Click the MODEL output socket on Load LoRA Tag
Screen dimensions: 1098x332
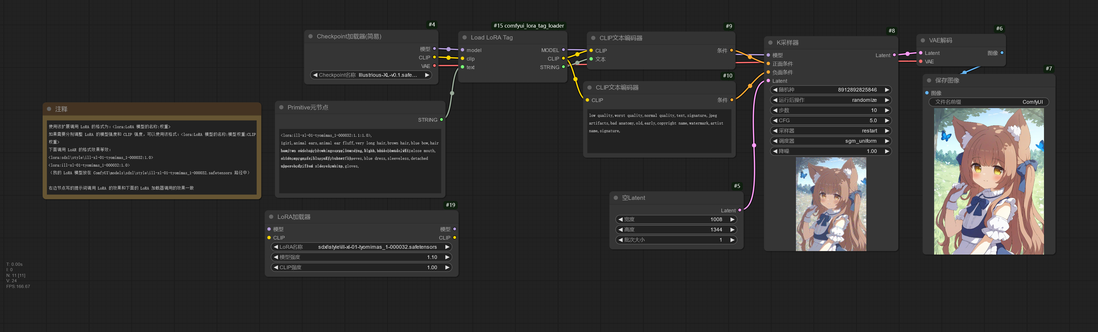(x=563, y=50)
